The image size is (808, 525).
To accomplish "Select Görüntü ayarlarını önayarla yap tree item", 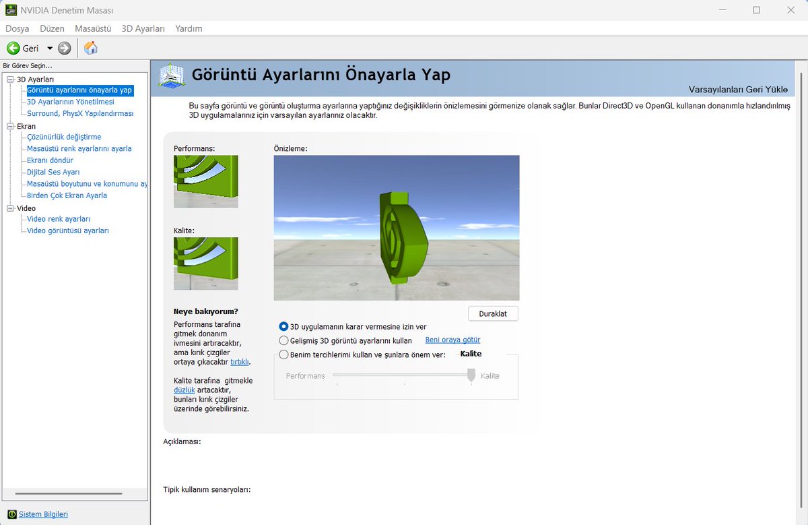I will 79,90.
